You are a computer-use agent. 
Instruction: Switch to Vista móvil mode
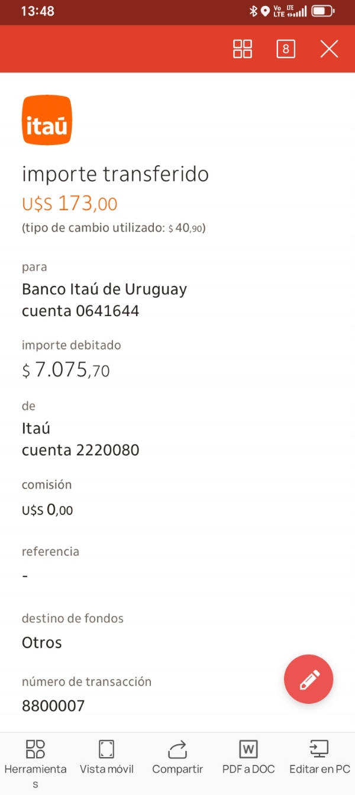pyautogui.click(x=106, y=758)
